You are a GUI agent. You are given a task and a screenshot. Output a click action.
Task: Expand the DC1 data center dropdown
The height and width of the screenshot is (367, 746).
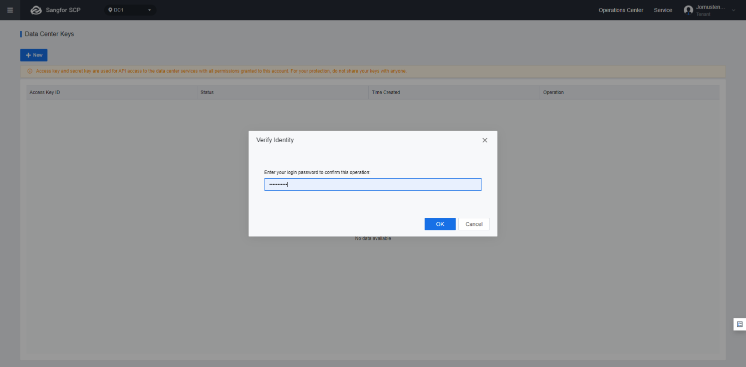tap(130, 10)
